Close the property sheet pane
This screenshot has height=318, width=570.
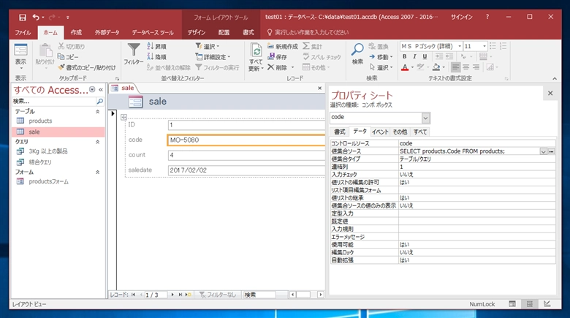point(550,93)
